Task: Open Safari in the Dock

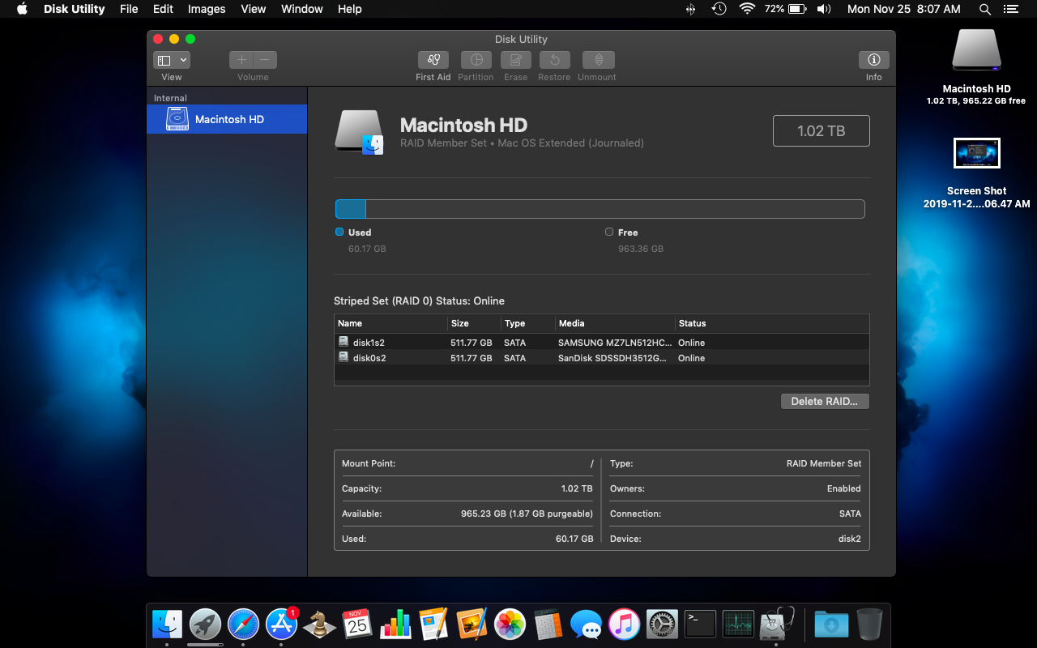Action: tap(243, 624)
